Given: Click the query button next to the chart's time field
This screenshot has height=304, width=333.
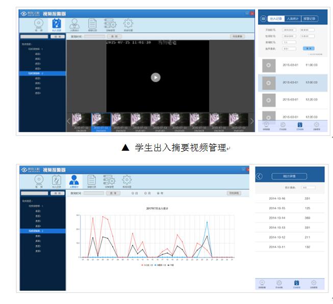Looking at the screenshot, I should tap(114, 194).
